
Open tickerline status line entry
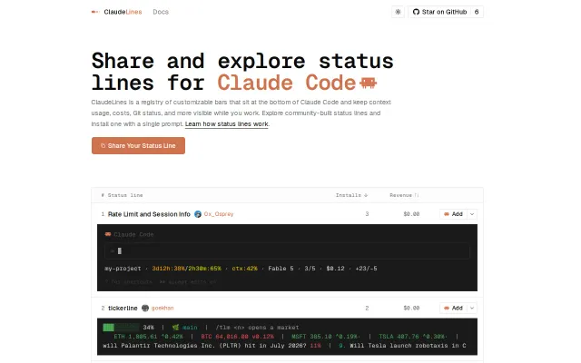coord(123,309)
